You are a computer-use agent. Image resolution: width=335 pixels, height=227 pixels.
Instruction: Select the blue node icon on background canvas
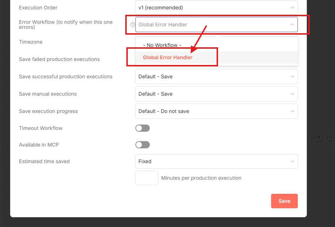318,137
